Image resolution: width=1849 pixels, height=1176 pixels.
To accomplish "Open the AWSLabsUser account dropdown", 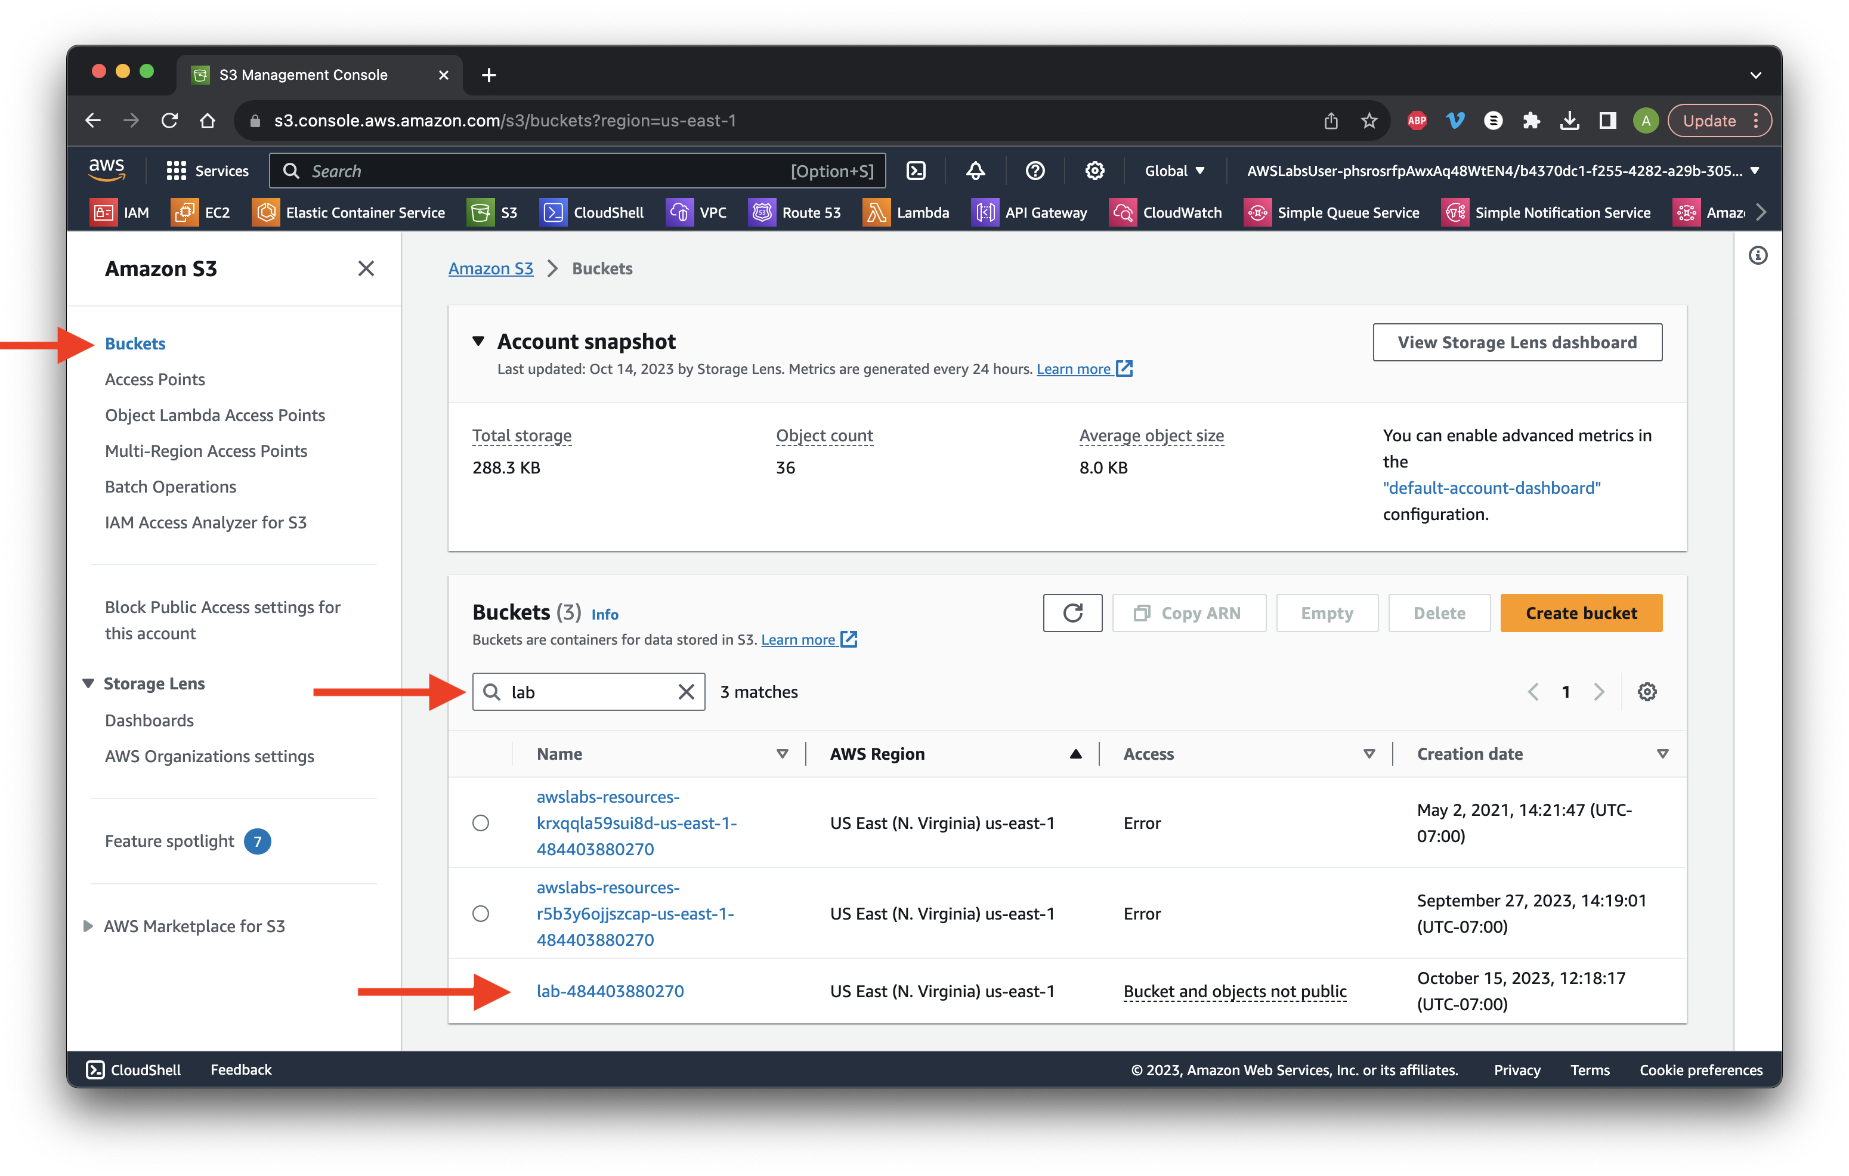I will pyautogui.click(x=1504, y=171).
